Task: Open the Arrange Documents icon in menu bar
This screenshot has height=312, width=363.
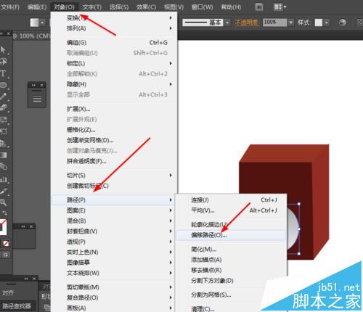Action: [280, 7]
